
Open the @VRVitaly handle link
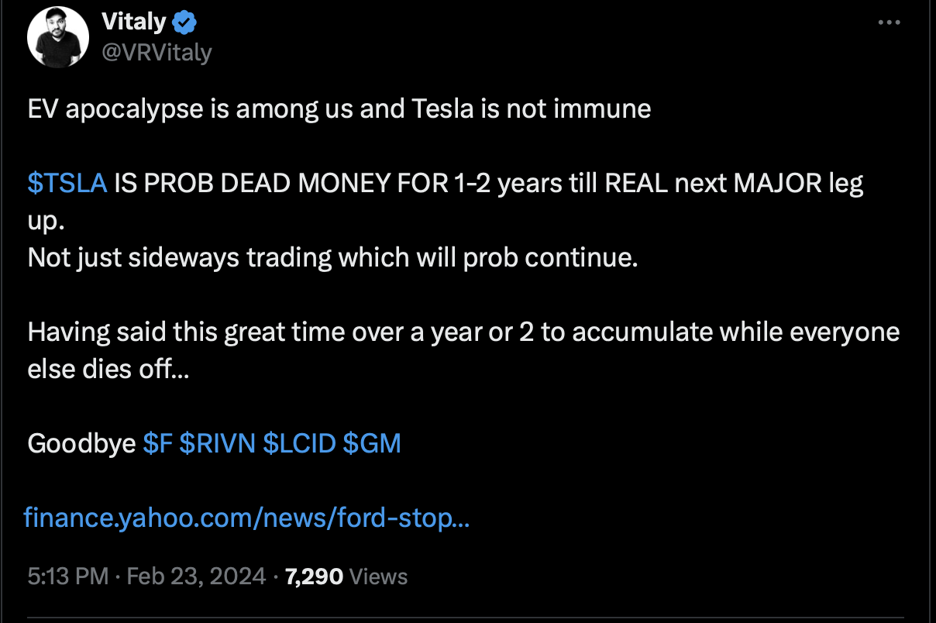coord(157,53)
